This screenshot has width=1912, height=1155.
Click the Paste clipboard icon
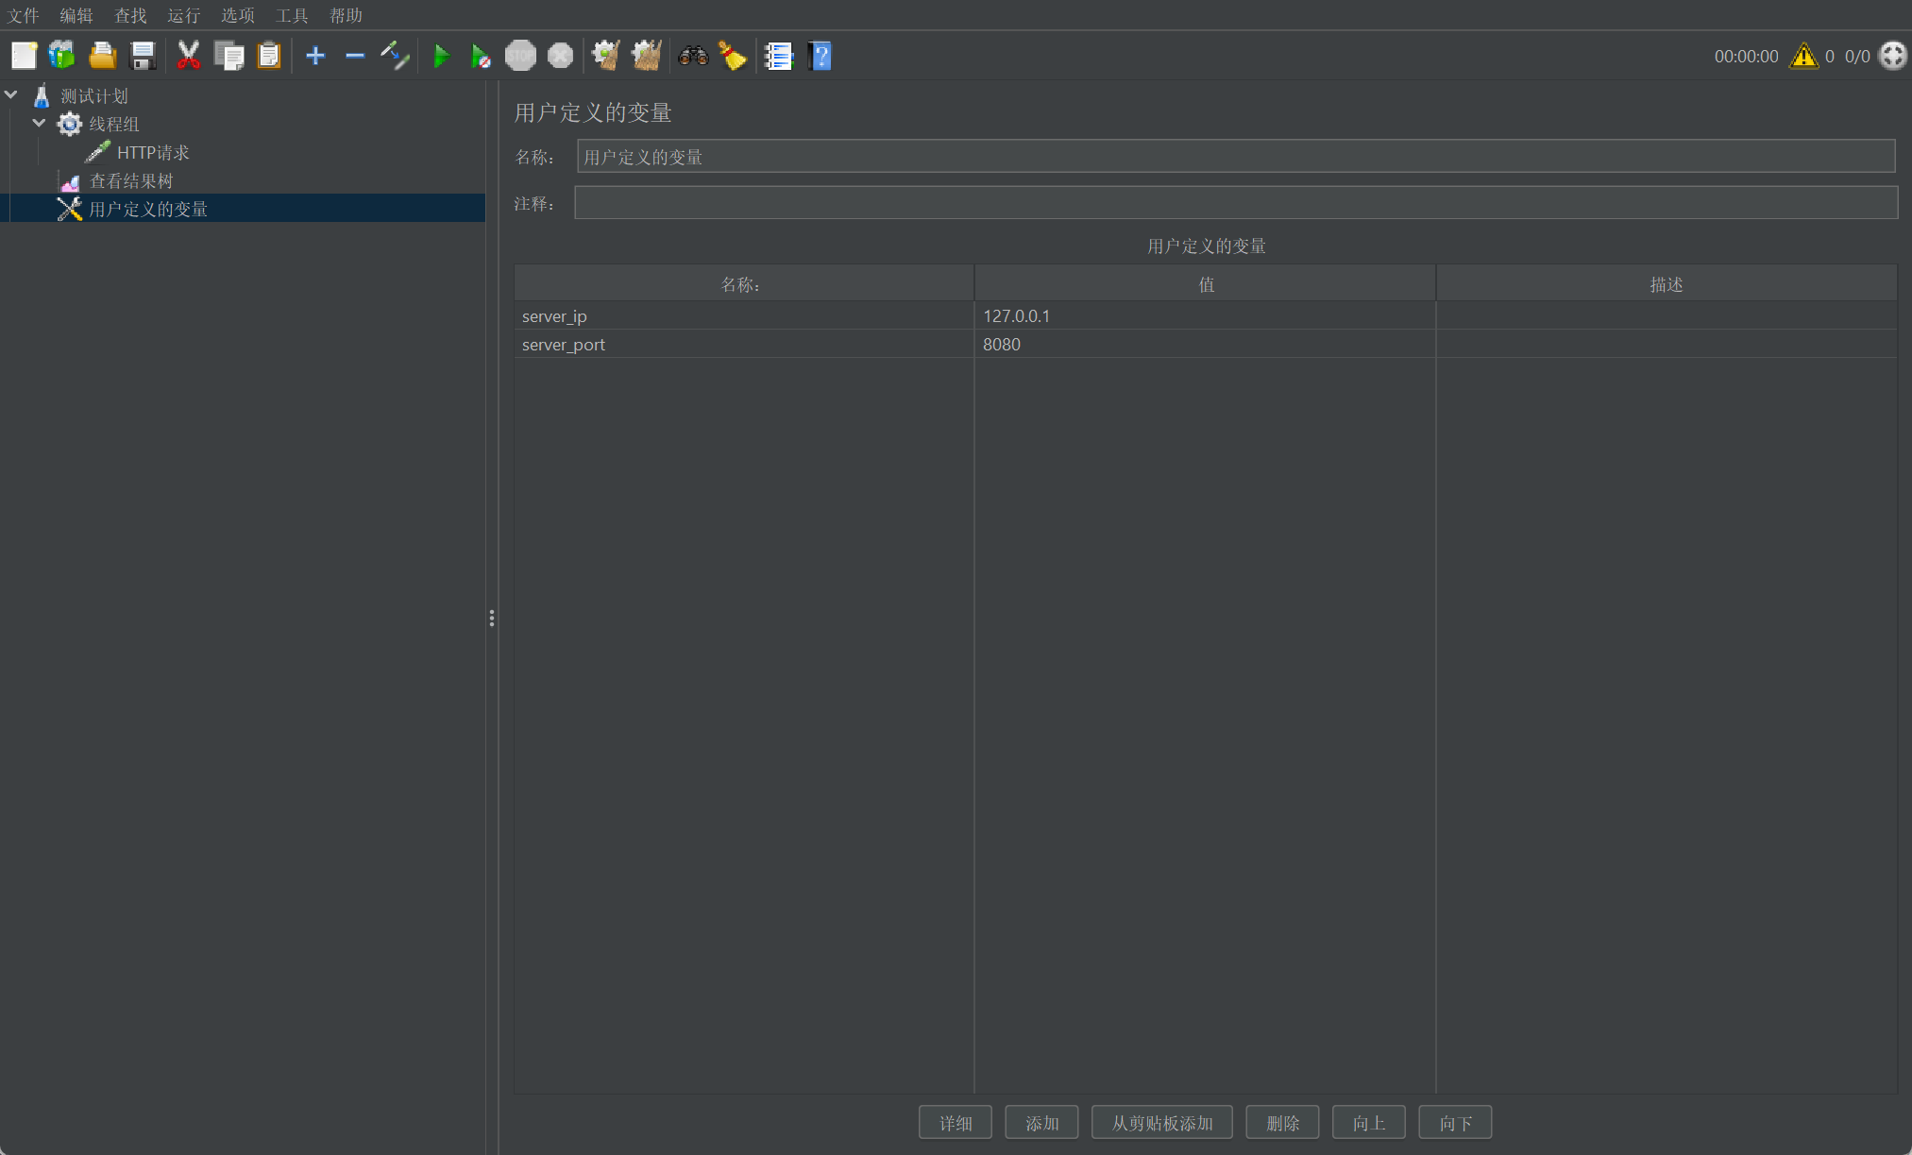[x=269, y=56]
